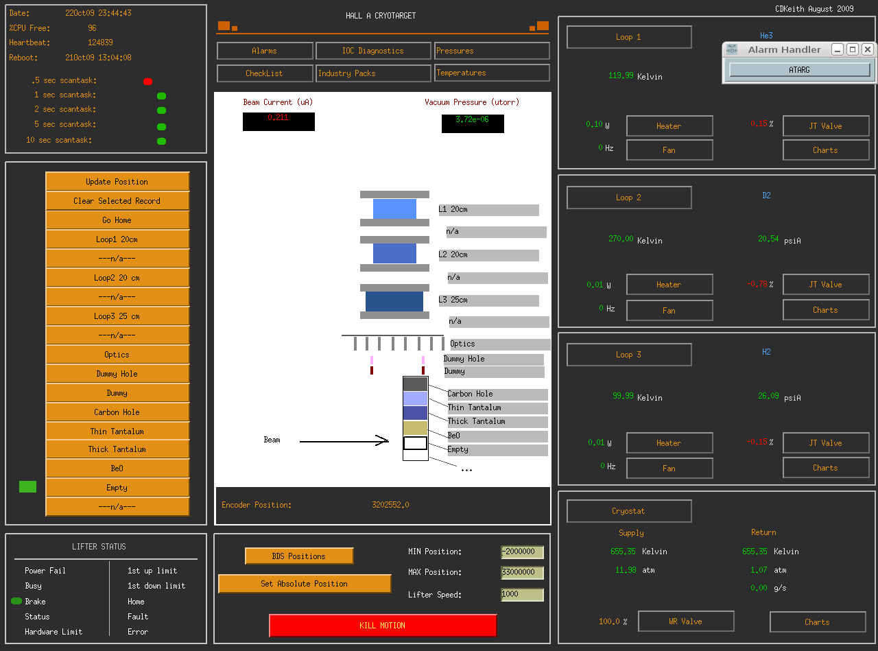Open Loop 1 Heater controls
Viewport: 878px width, 651px height.
tap(669, 126)
